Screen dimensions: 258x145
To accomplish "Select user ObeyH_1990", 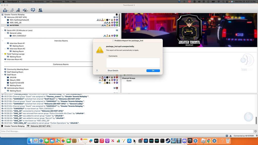I will click(15, 80).
